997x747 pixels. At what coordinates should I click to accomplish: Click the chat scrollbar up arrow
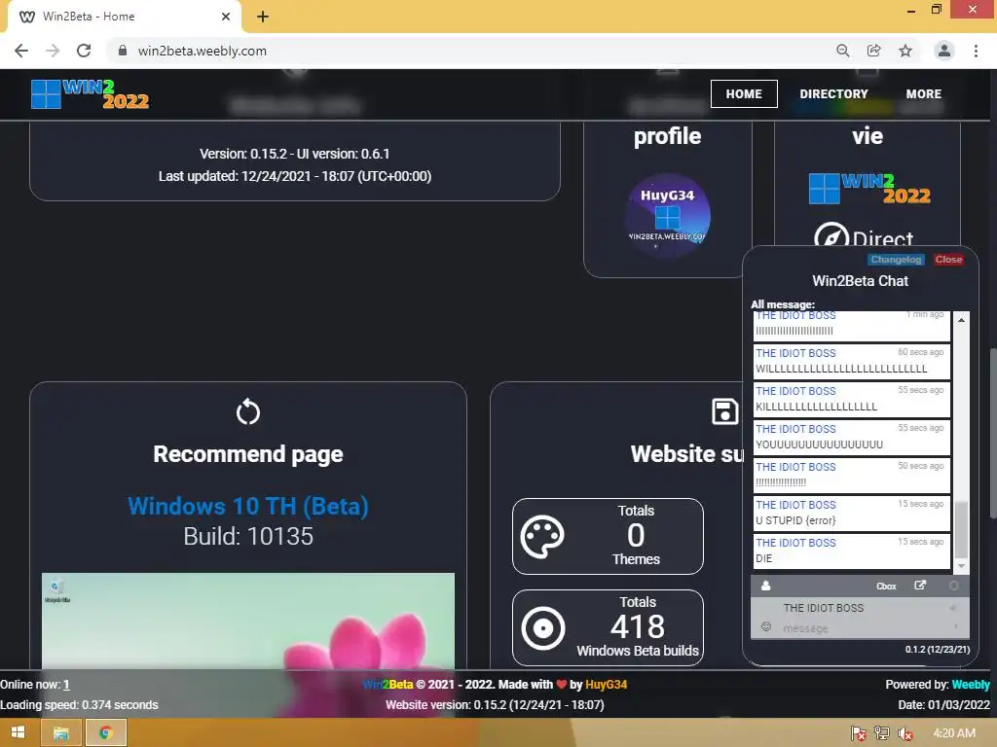click(961, 320)
